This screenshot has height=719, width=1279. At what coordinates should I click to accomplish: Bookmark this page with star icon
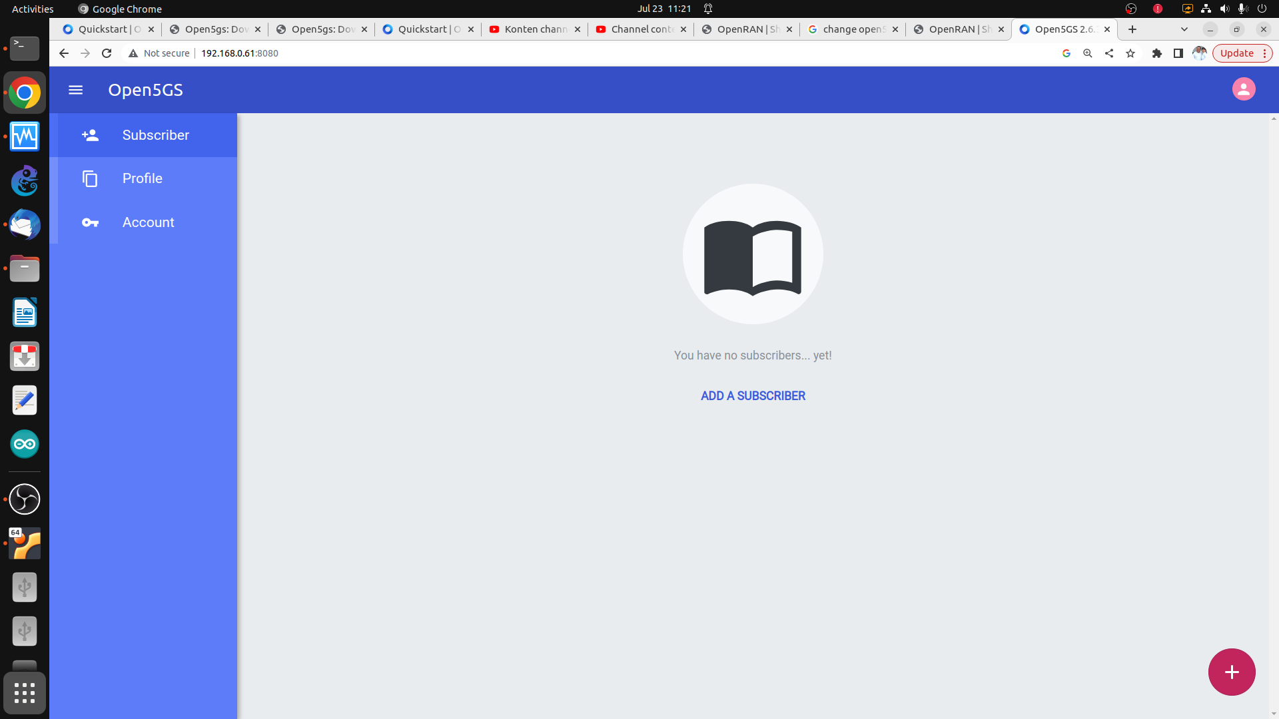[1130, 53]
